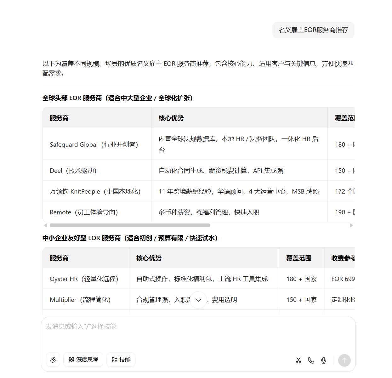This screenshot has height=378, width=392.
Task: Attach a file using the paperclip icon
Action: (53, 360)
